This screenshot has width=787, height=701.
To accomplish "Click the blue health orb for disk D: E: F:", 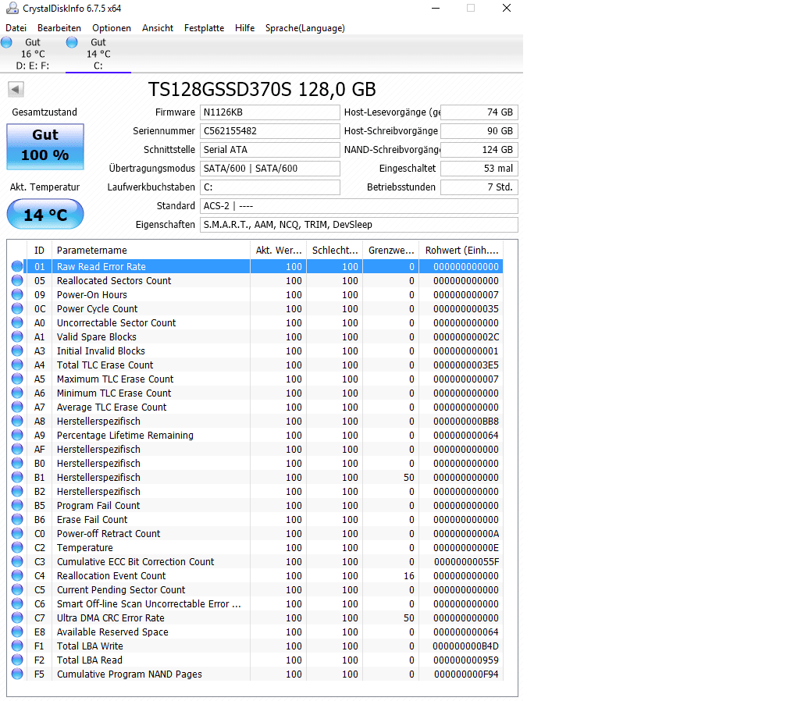I will [x=6, y=43].
